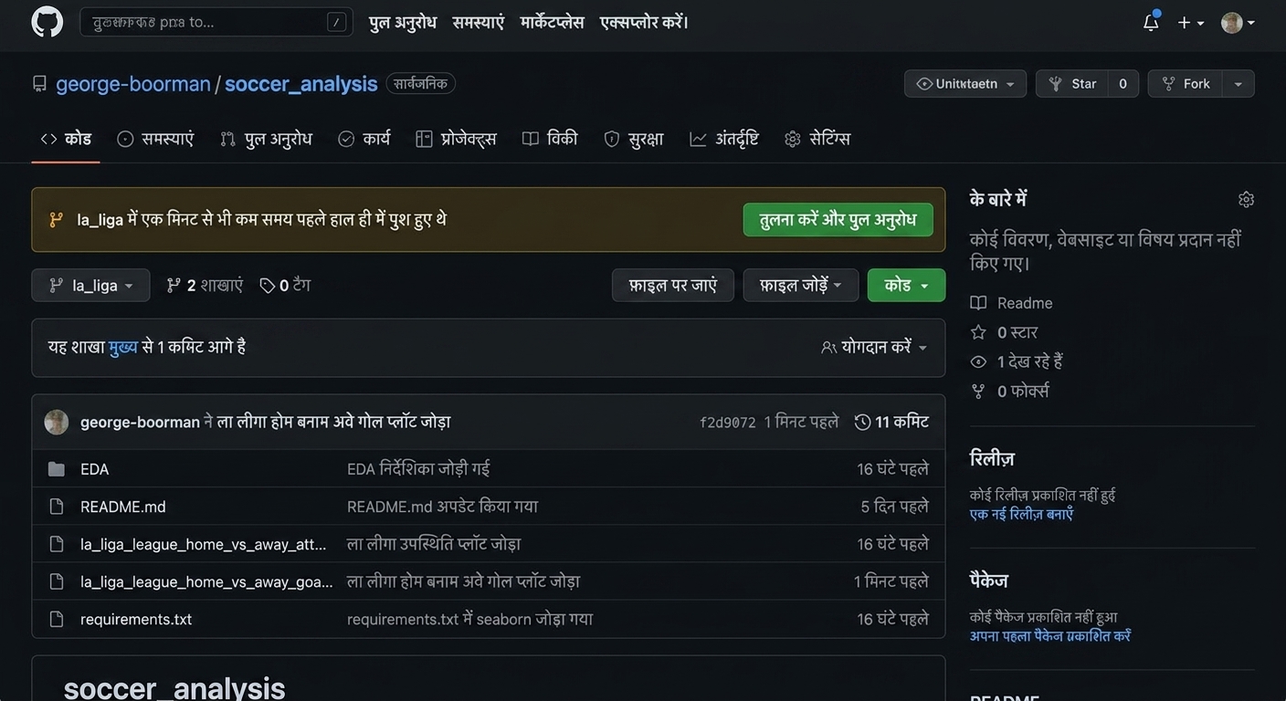Click the george-boorman owner link
This screenshot has width=1286, height=701.
pyautogui.click(x=133, y=84)
